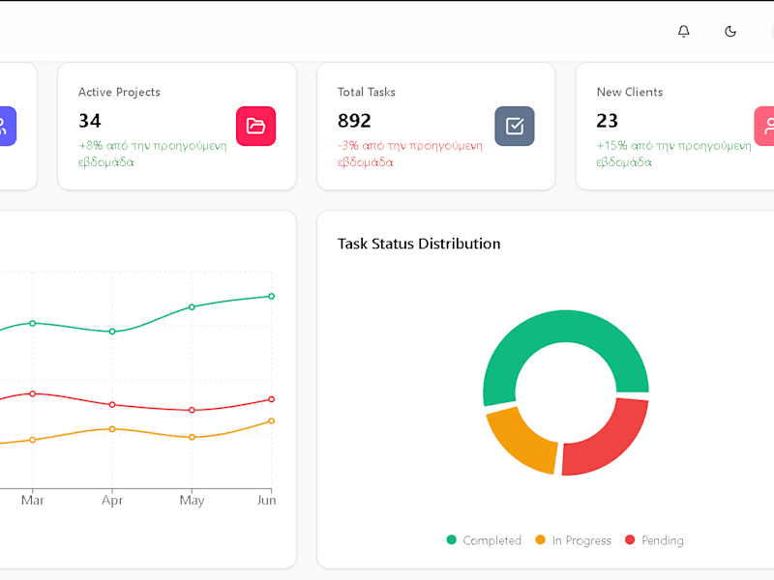
Task: Click the +8% change text
Action: coord(153,154)
